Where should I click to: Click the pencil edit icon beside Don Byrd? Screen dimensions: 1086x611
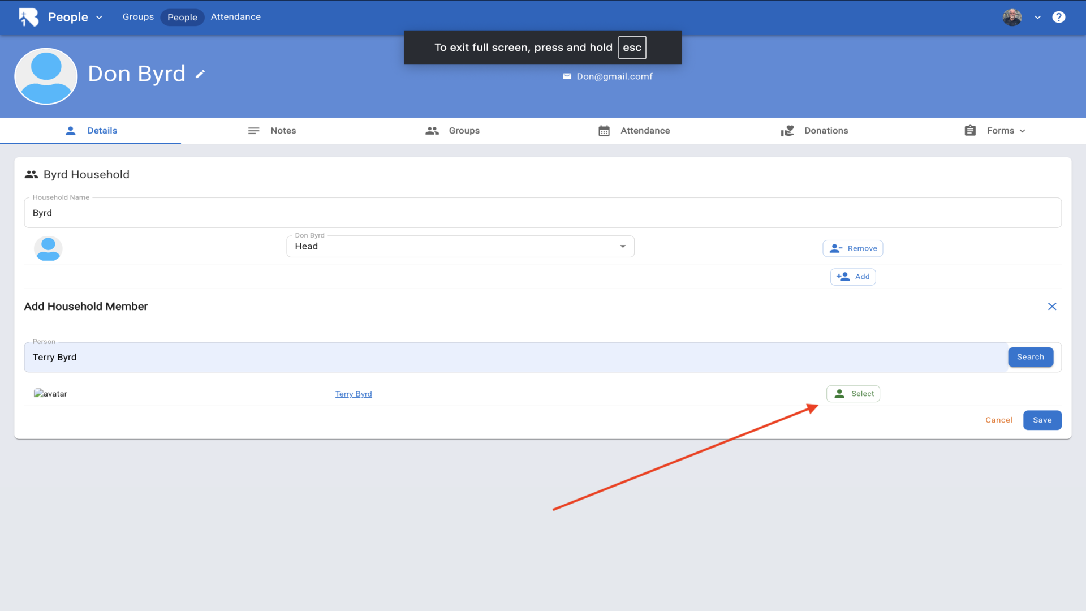click(200, 74)
